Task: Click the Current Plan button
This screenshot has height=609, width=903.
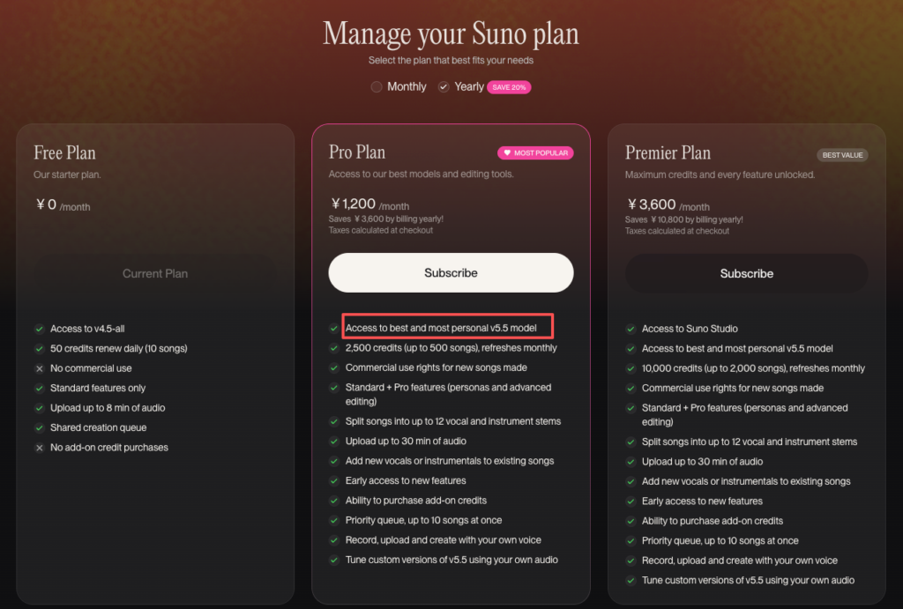Action: [155, 273]
